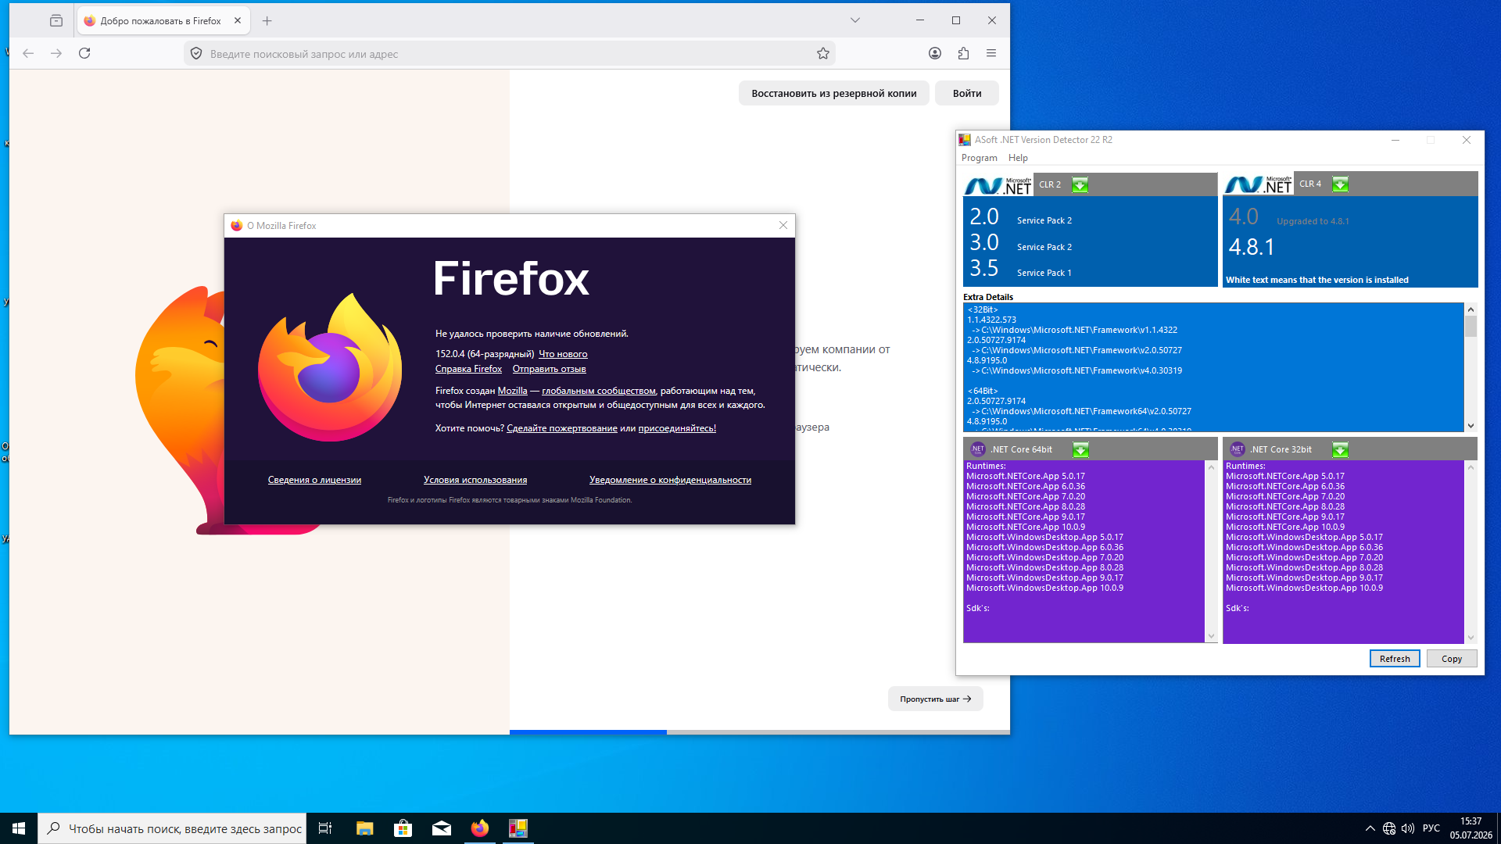
Task: Open the Mozilla link in About dialog
Action: tap(513, 391)
